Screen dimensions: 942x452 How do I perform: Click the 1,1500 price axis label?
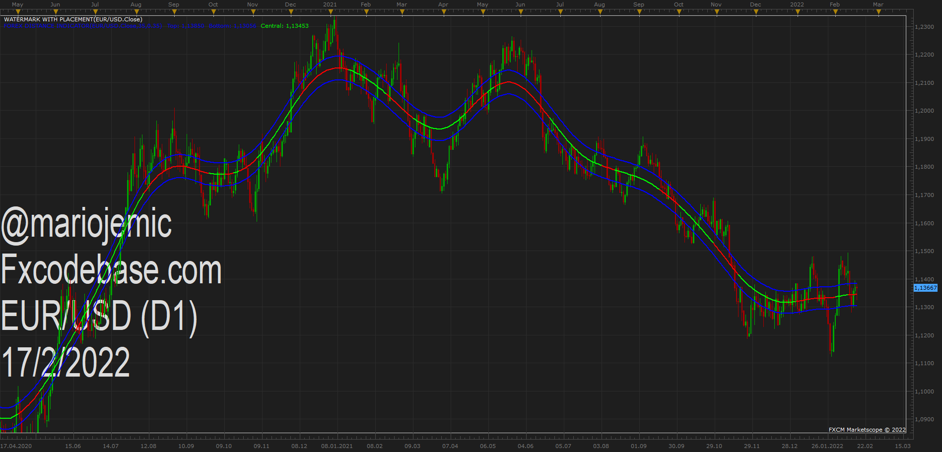924,252
